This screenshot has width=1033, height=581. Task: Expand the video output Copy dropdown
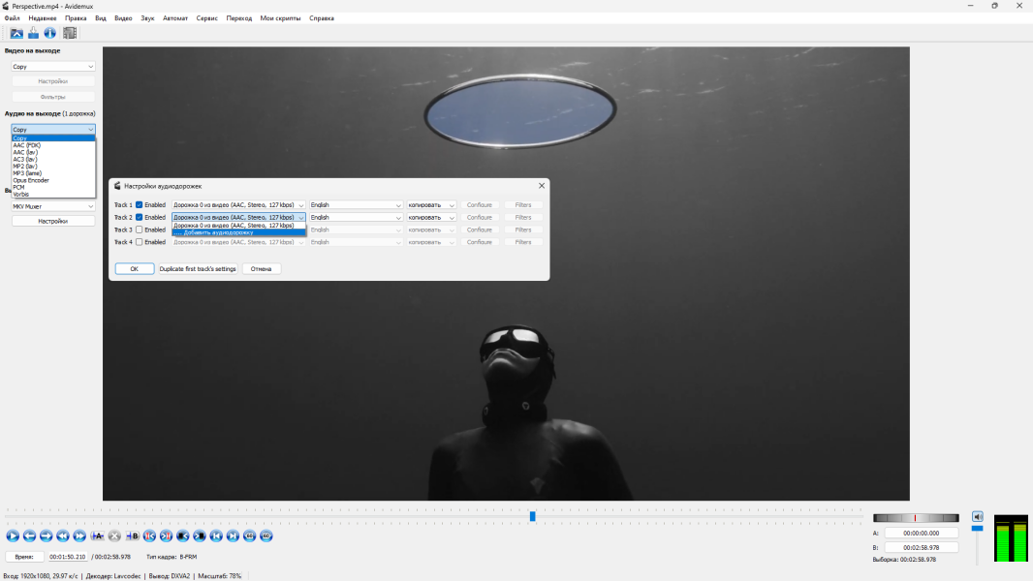coord(52,67)
